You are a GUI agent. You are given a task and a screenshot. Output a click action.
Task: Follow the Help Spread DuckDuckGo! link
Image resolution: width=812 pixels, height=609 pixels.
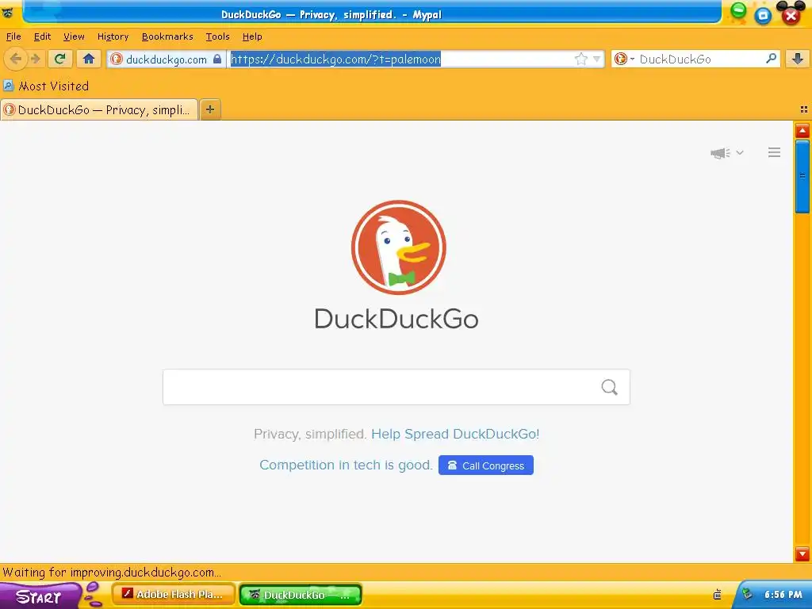[455, 434]
